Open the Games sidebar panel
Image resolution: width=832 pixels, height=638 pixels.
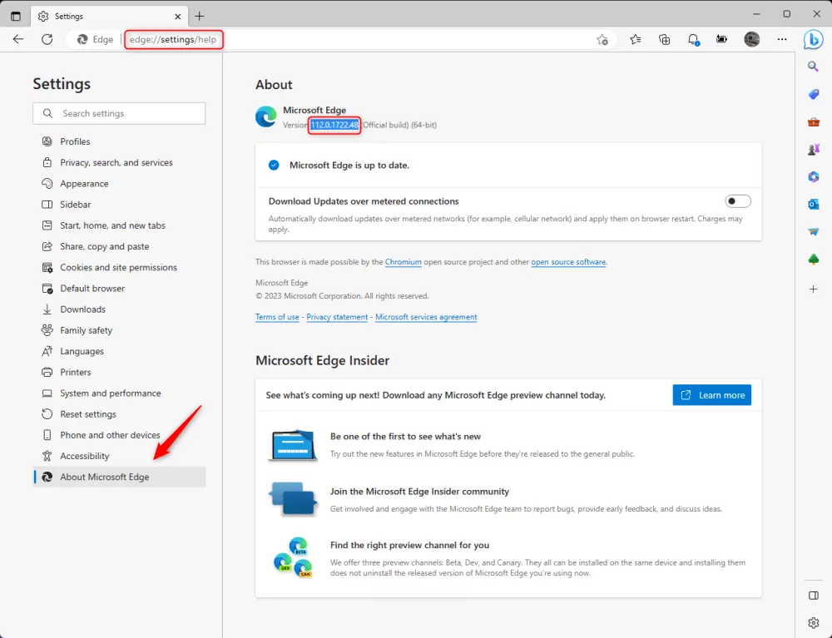(813, 148)
